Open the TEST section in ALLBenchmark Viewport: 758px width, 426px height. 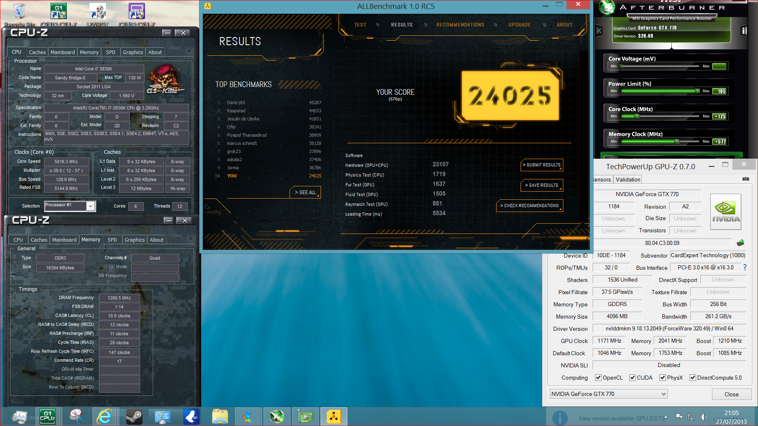[x=360, y=25]
